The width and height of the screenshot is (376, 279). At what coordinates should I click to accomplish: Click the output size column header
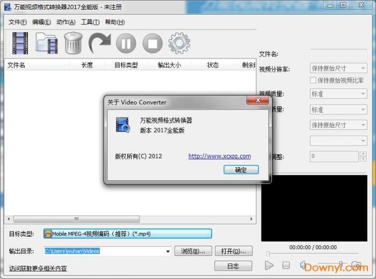click(169, 65)
